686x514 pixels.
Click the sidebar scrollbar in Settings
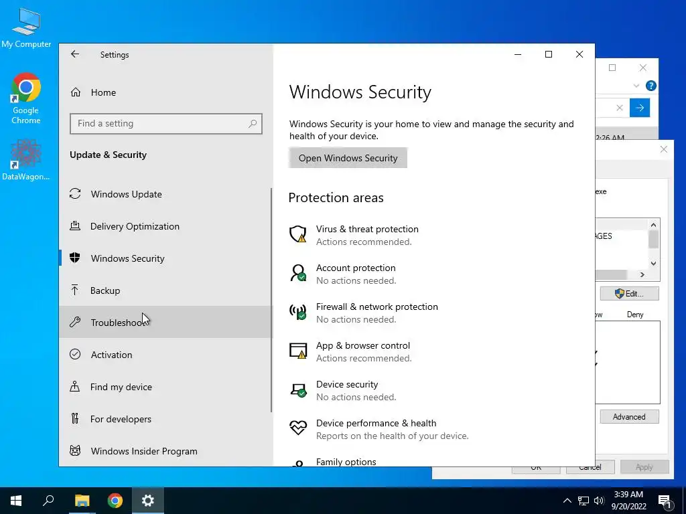(271, 300)
